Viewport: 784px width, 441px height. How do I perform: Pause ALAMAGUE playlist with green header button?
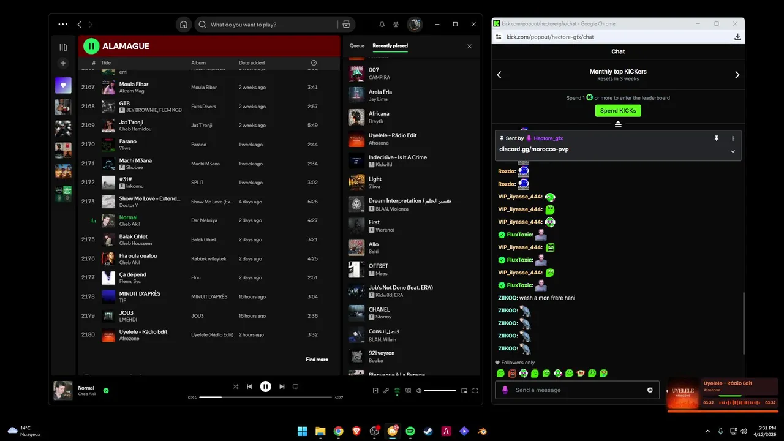(91, 46)
